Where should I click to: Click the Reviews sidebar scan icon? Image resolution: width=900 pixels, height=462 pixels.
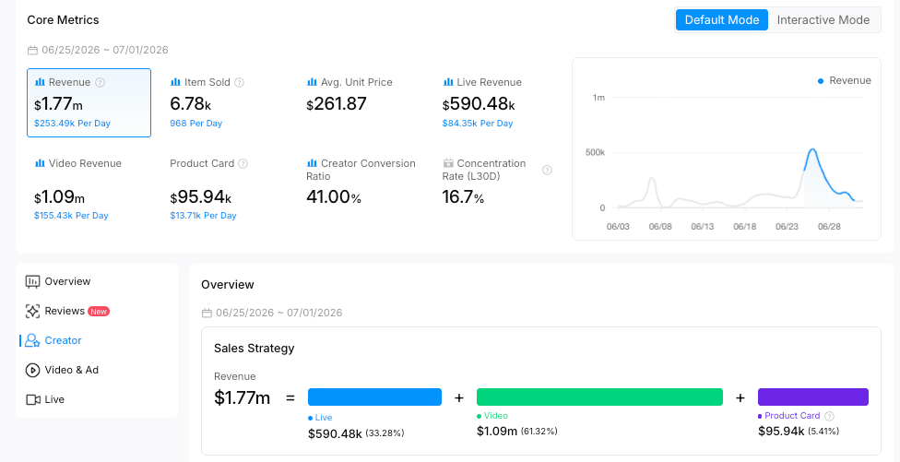[32, 311]
